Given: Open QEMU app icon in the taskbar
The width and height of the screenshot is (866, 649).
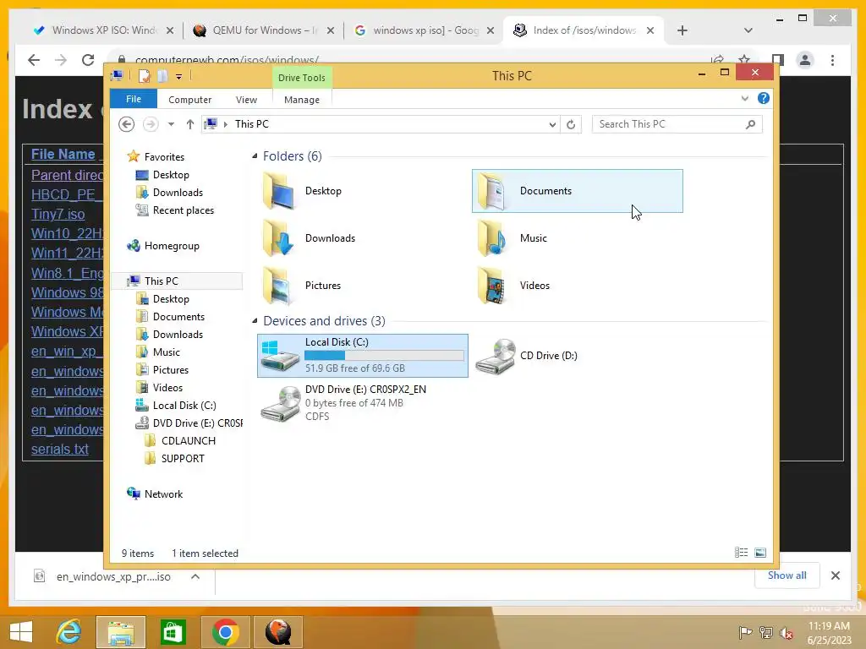Looking at the screenshot, I should click(x=277, y=631).
